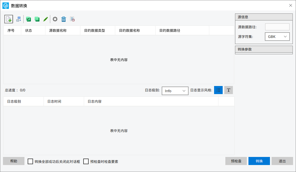
Task: Click the blue trash delete icon
Action: click(64, 19)
